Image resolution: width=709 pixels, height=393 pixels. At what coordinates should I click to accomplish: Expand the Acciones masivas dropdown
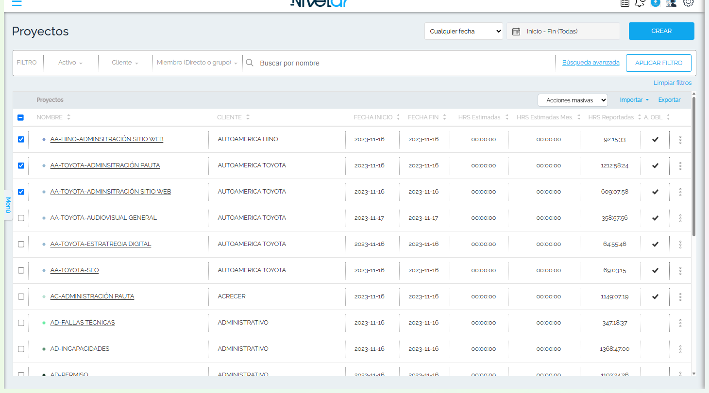click(x=573, y=100)
